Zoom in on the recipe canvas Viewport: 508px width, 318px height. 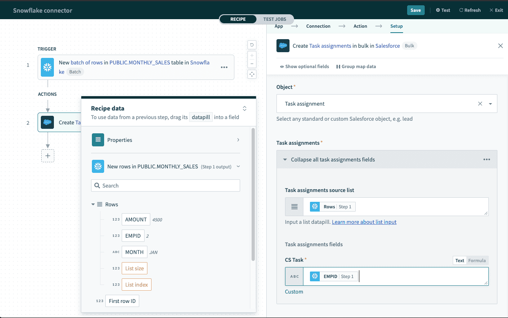[252, 55]
